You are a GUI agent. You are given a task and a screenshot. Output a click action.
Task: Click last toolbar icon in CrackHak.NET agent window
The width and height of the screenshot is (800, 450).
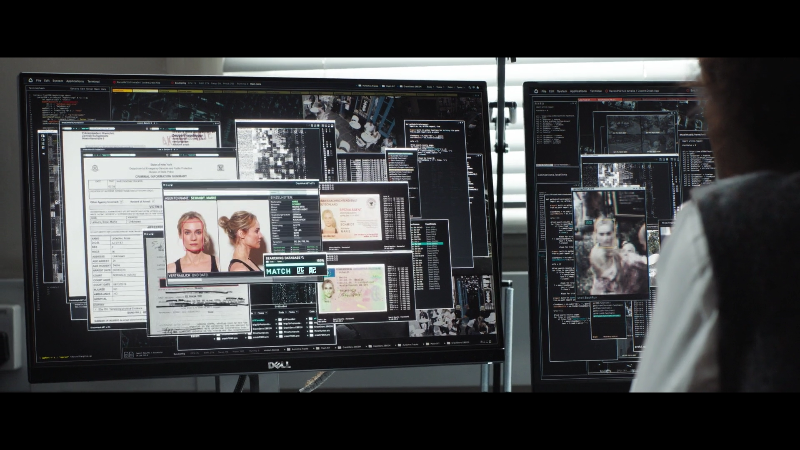point(172,185)
